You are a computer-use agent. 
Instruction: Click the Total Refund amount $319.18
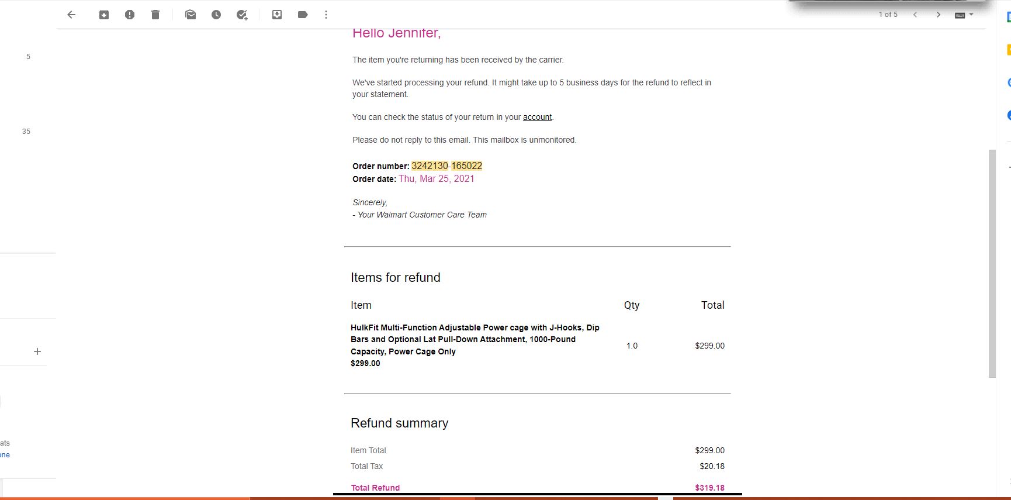709,488
